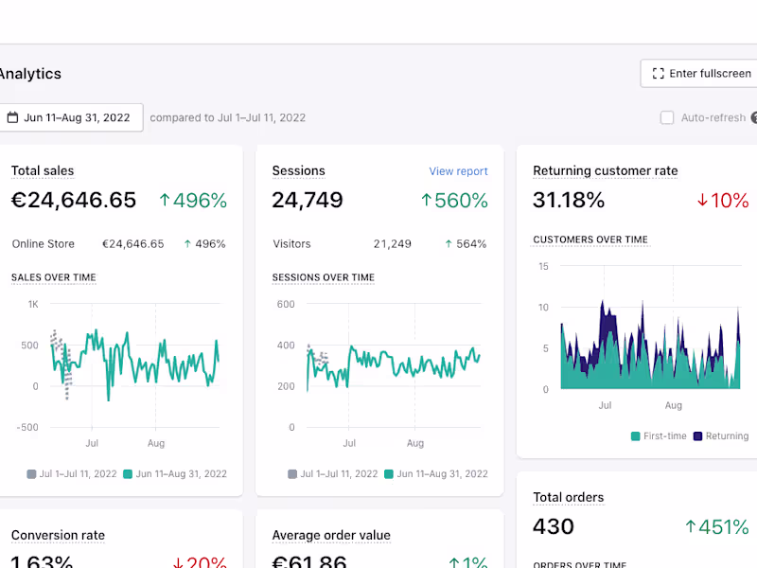
Task: Enable the Auto-refresh checkbox
Action: tap(667, 118)
